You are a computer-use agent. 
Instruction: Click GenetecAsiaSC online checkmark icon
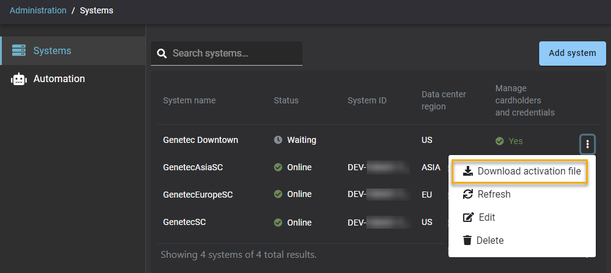click(x=278, y=167)
